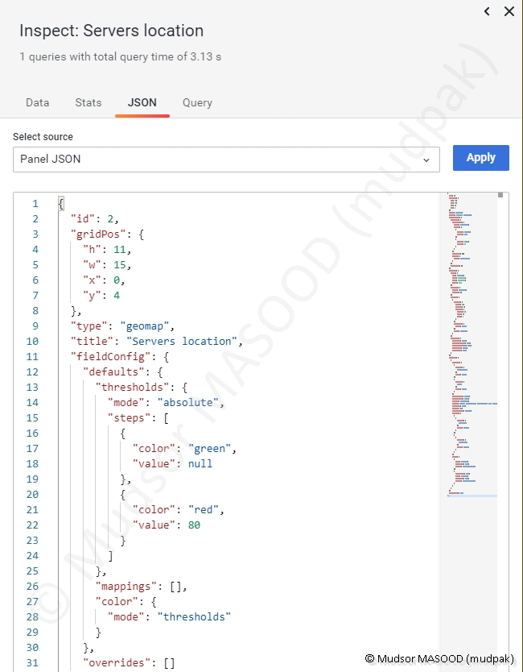The image size is (523, 672).
Task: Click line number 11 at fieldConfig
Action: tap(32, 356)
